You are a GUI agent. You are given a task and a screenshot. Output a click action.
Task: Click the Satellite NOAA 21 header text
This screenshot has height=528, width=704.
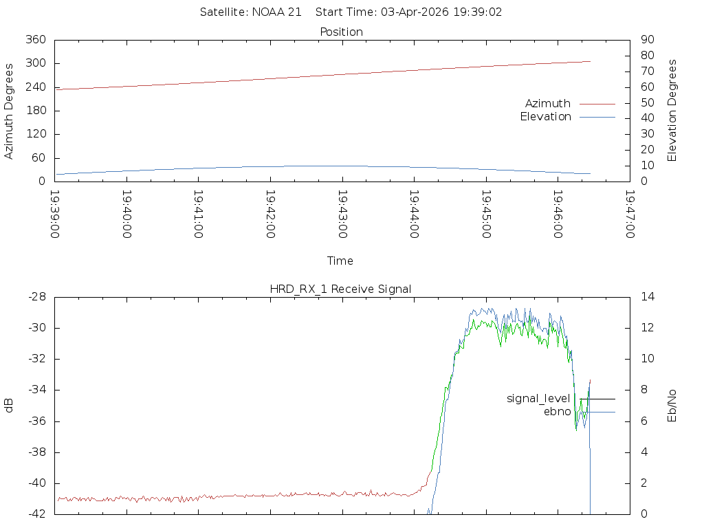(x=250, y=12)
